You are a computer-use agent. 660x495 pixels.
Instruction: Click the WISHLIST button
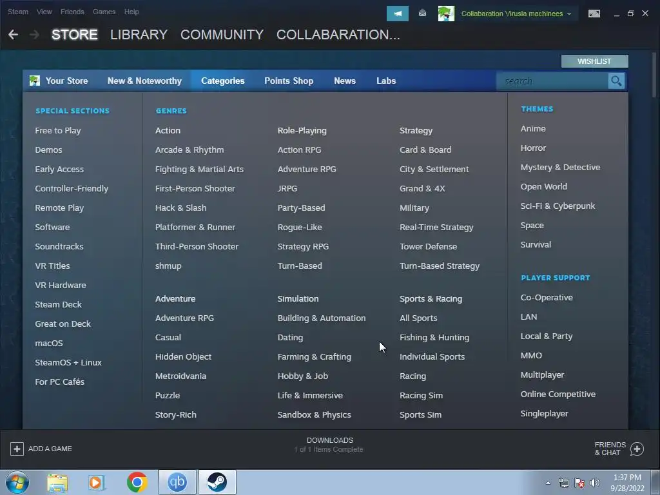tap(594, 61)
